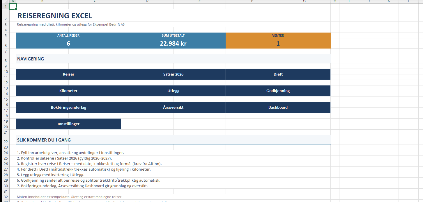Open the Innstillinger button

(68, 124)
